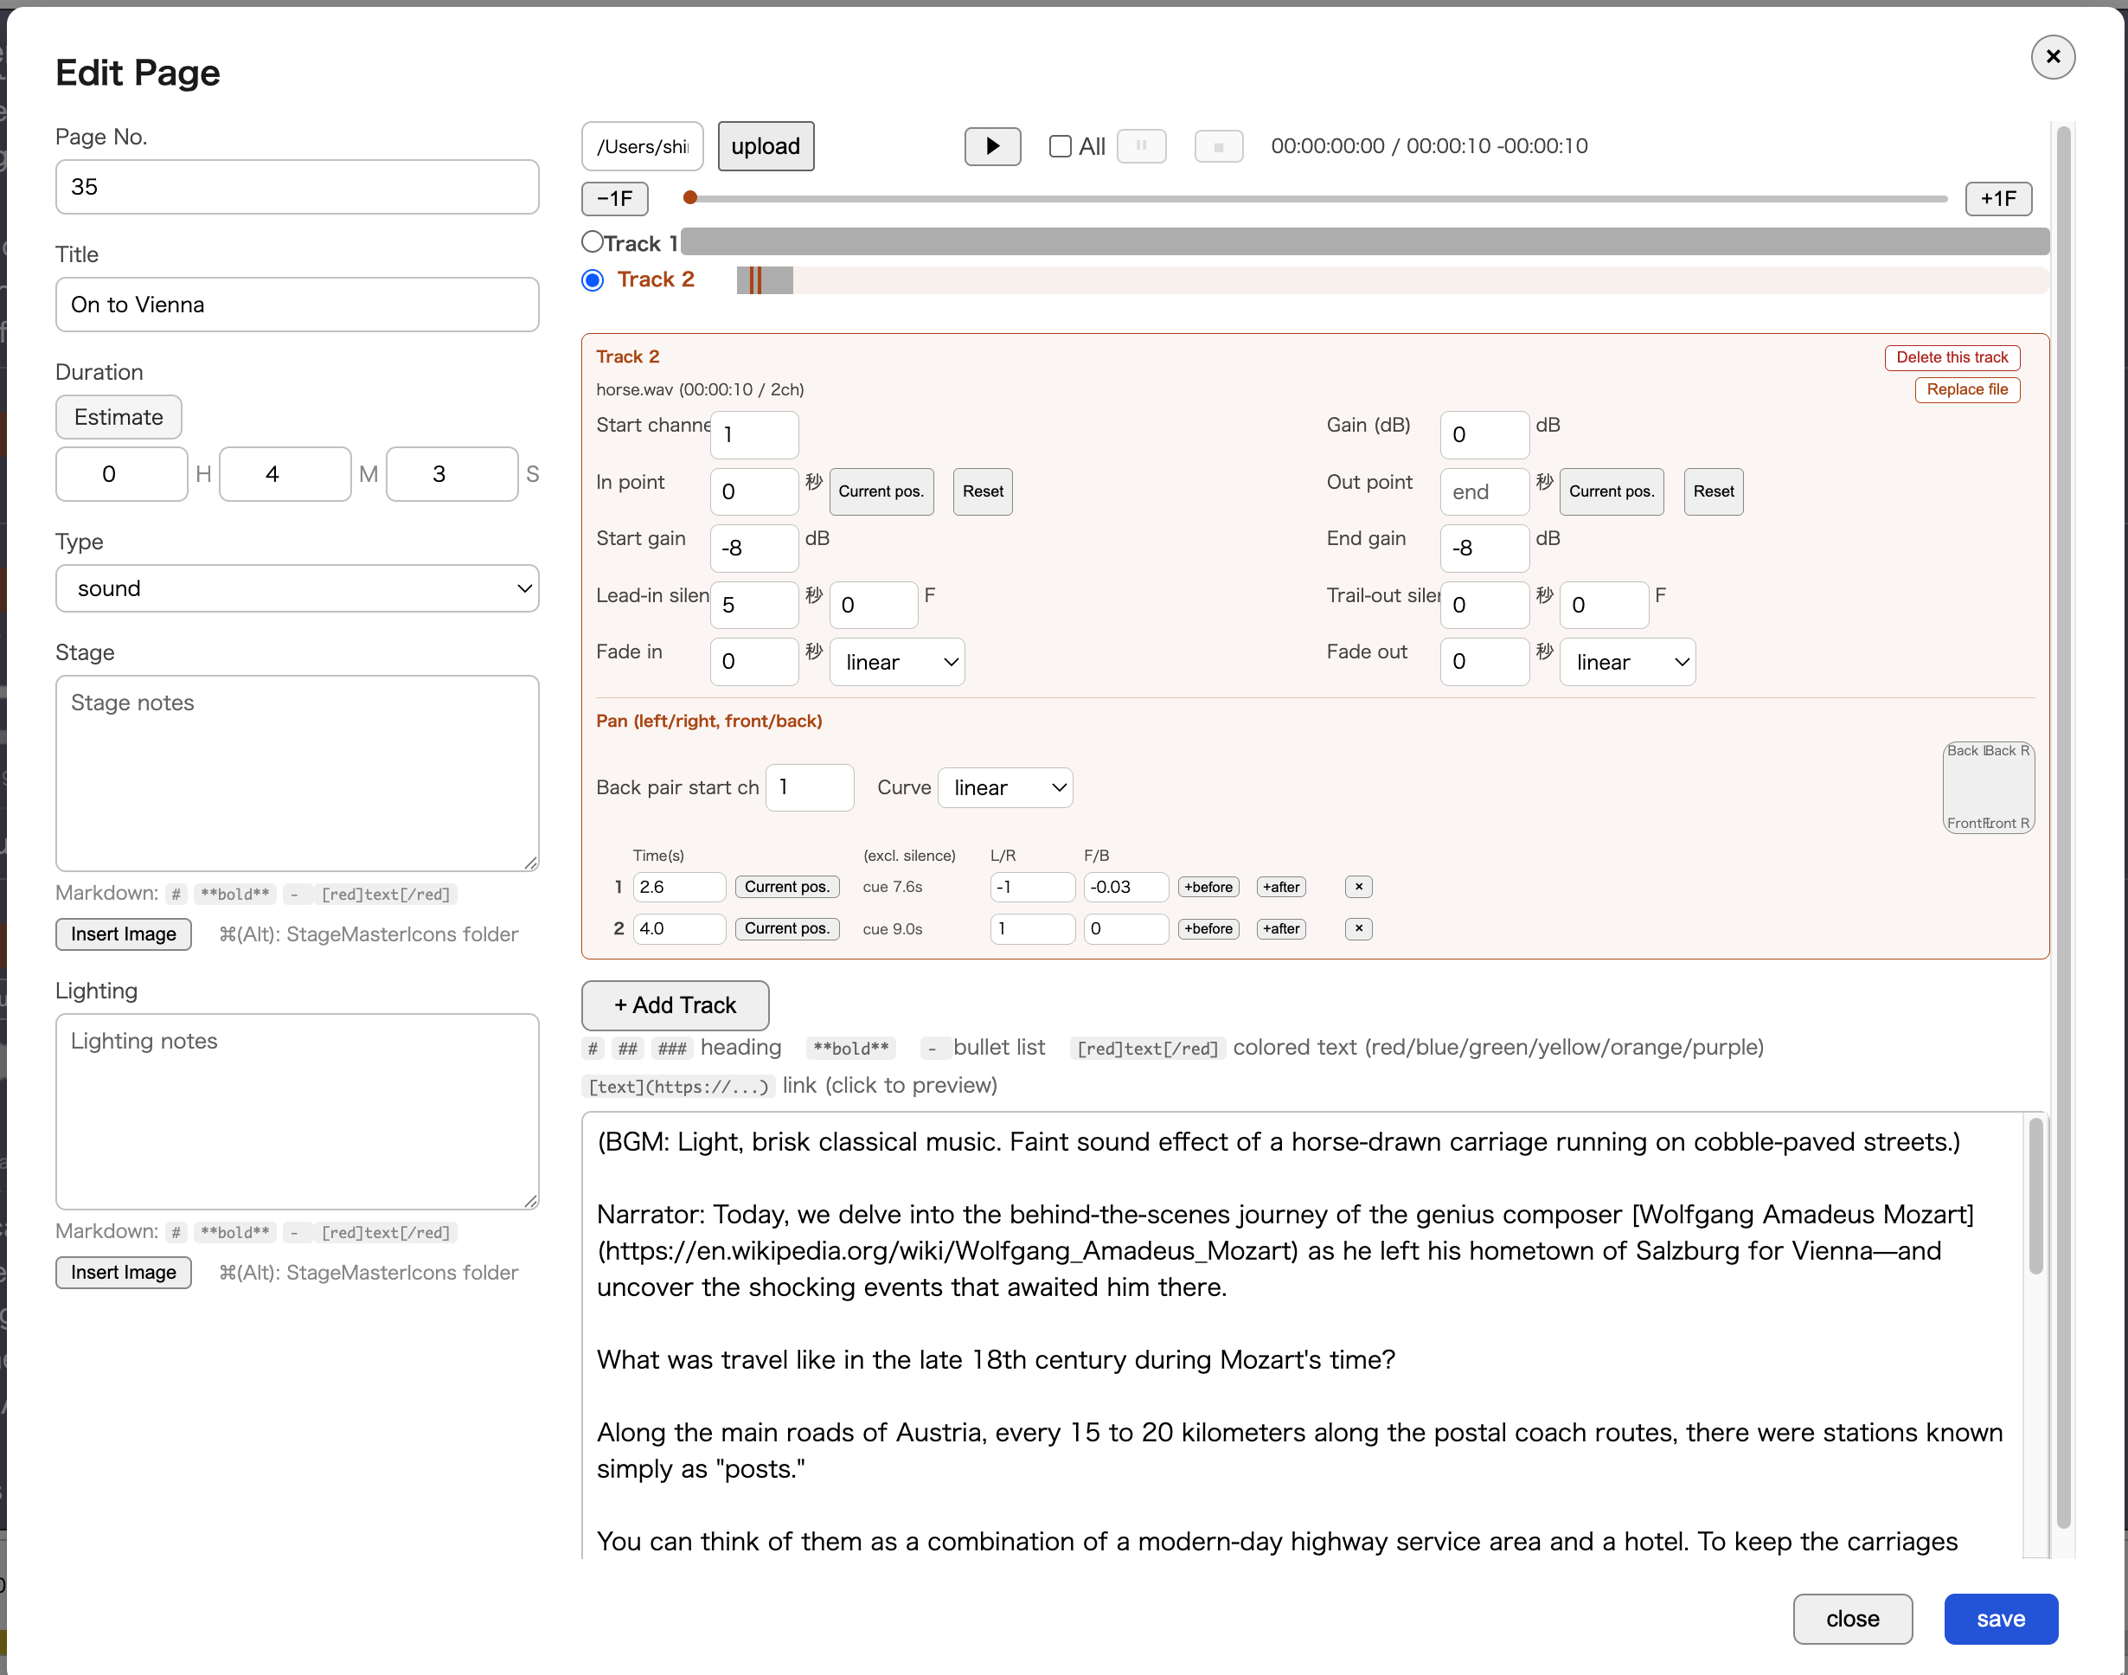Pause audio playback

(1142, 146)
